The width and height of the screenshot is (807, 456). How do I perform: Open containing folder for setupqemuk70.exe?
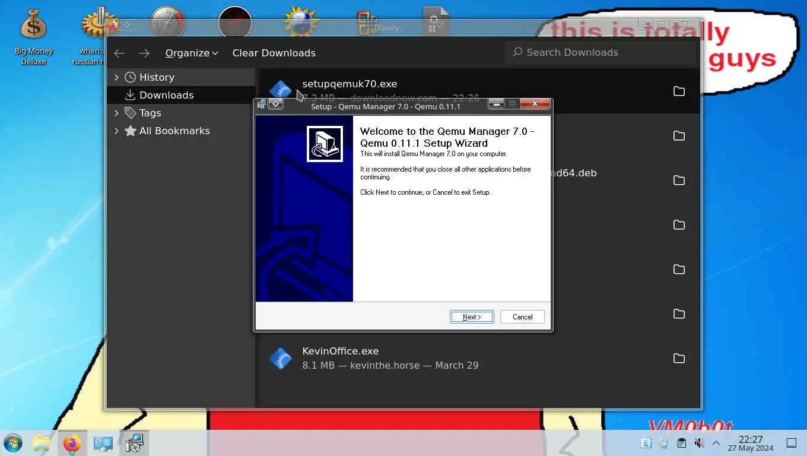tap(679, 91)
